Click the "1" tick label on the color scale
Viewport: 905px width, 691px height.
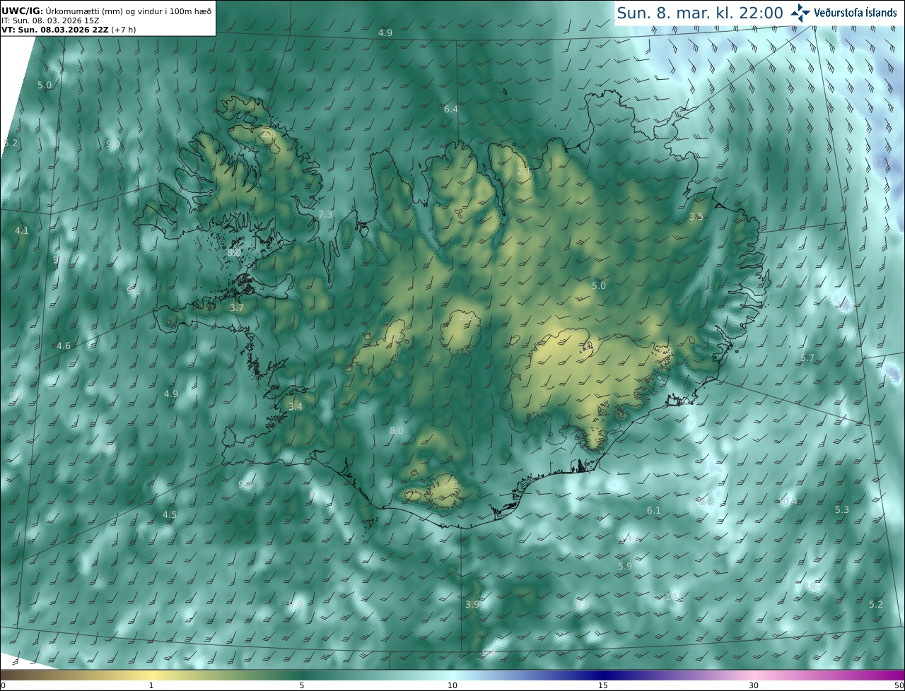(151, 685)
